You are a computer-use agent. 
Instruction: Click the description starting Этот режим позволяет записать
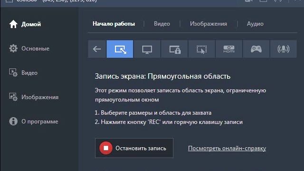[x=180, y=95]
